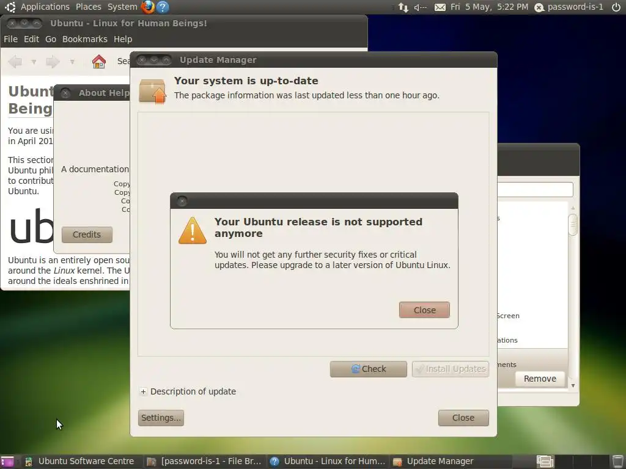Open the password-is-1 user menu
This screenshot has width=626, height=469.
click(575, 7)
